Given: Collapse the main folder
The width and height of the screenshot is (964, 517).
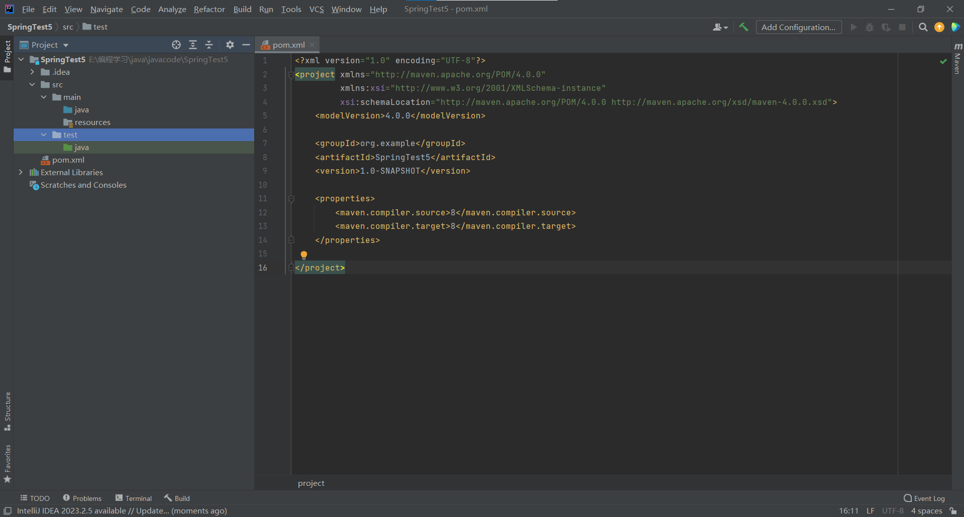Looking at the screenshot, I should tap(44, 97).
